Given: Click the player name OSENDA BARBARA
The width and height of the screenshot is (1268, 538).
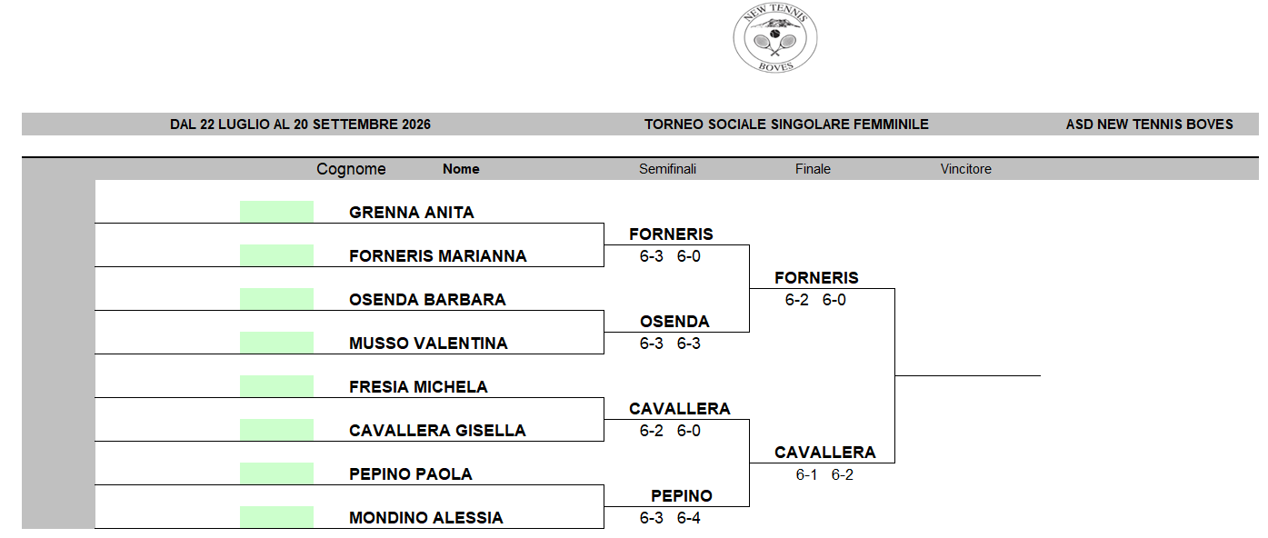Looking at the screenshot, I should click(427, 300).
